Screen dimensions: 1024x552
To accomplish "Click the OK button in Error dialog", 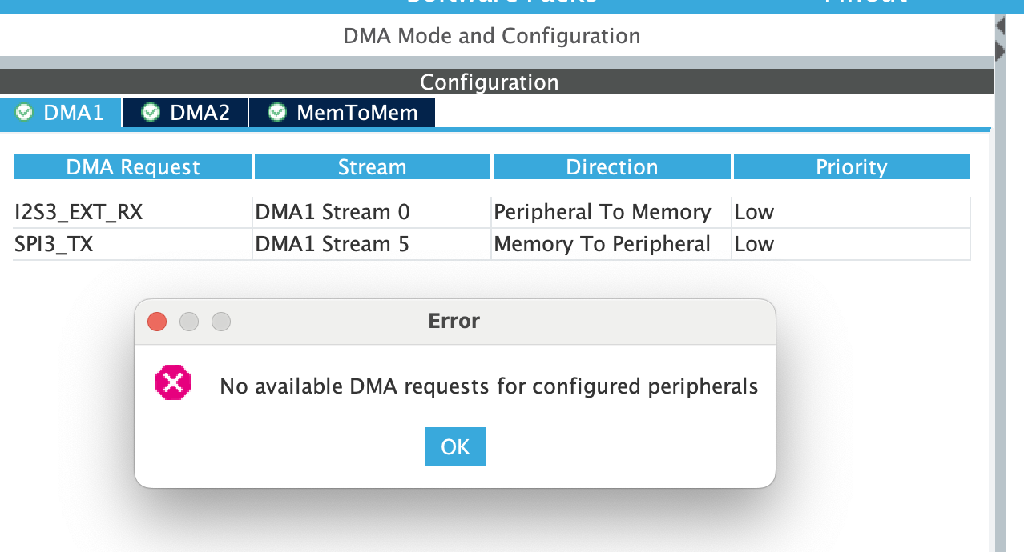I will 454,446.
